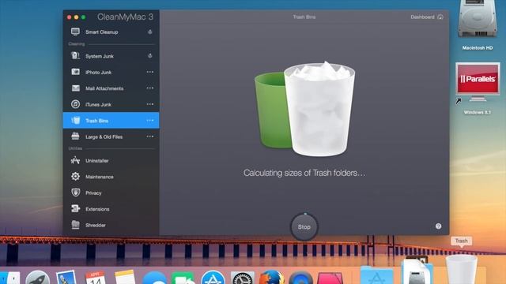Screen dimensions: 506x284
Task: Click the iTunes Junk music note icon
Action: tap(76, 104)
